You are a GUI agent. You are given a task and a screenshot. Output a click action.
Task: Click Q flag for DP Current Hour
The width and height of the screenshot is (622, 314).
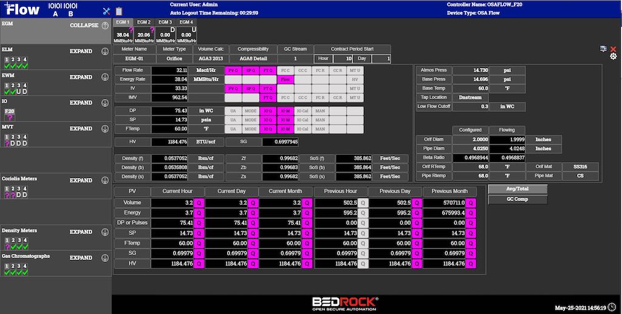pyautogui.click(x=199, y=224)
